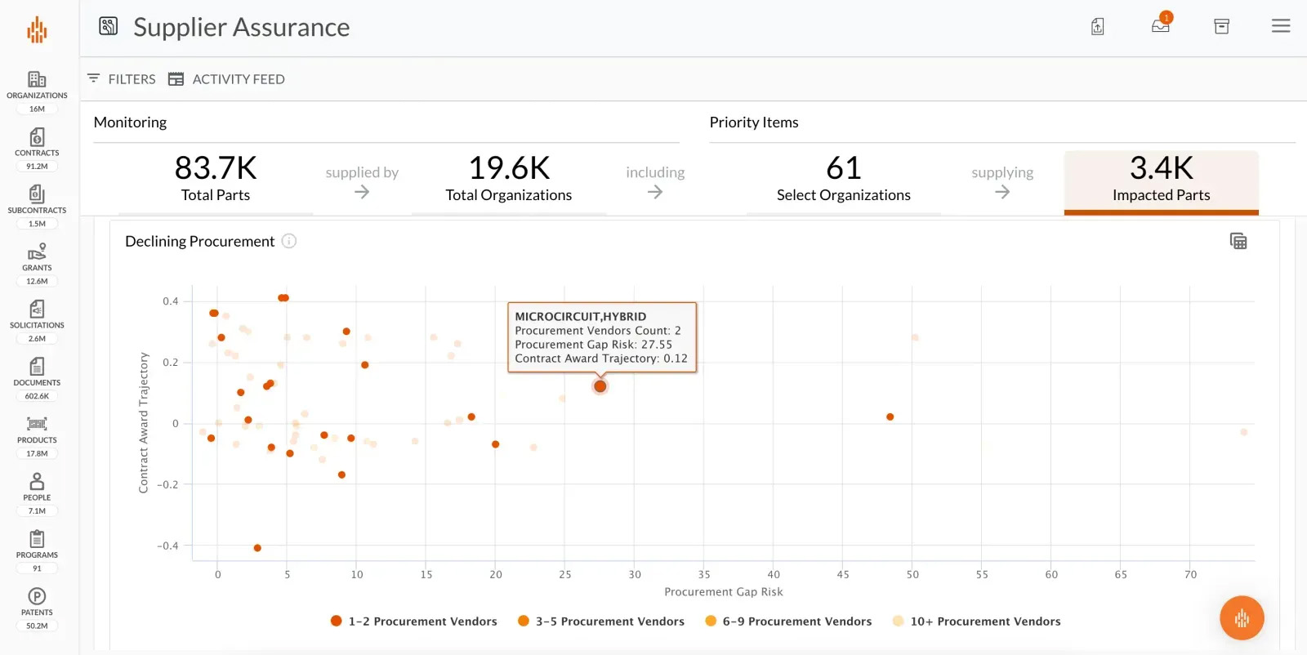Screen dimensions: 1307x655
Task: Open the Activity Feed
Action: click(x=226, y=79)
